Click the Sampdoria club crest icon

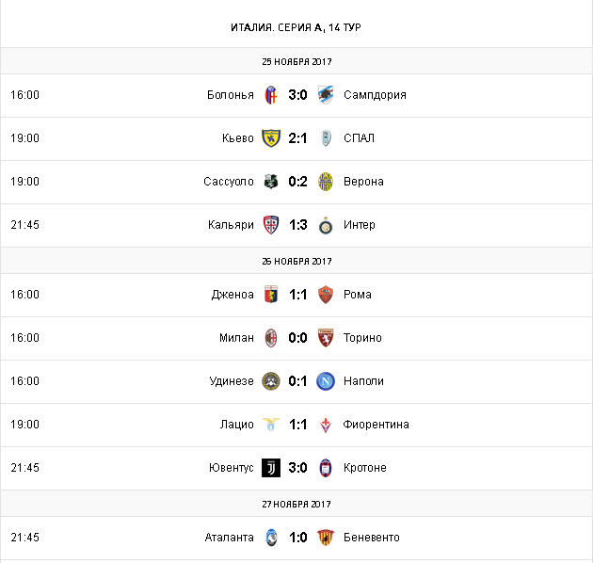click(x=326, y=95)
